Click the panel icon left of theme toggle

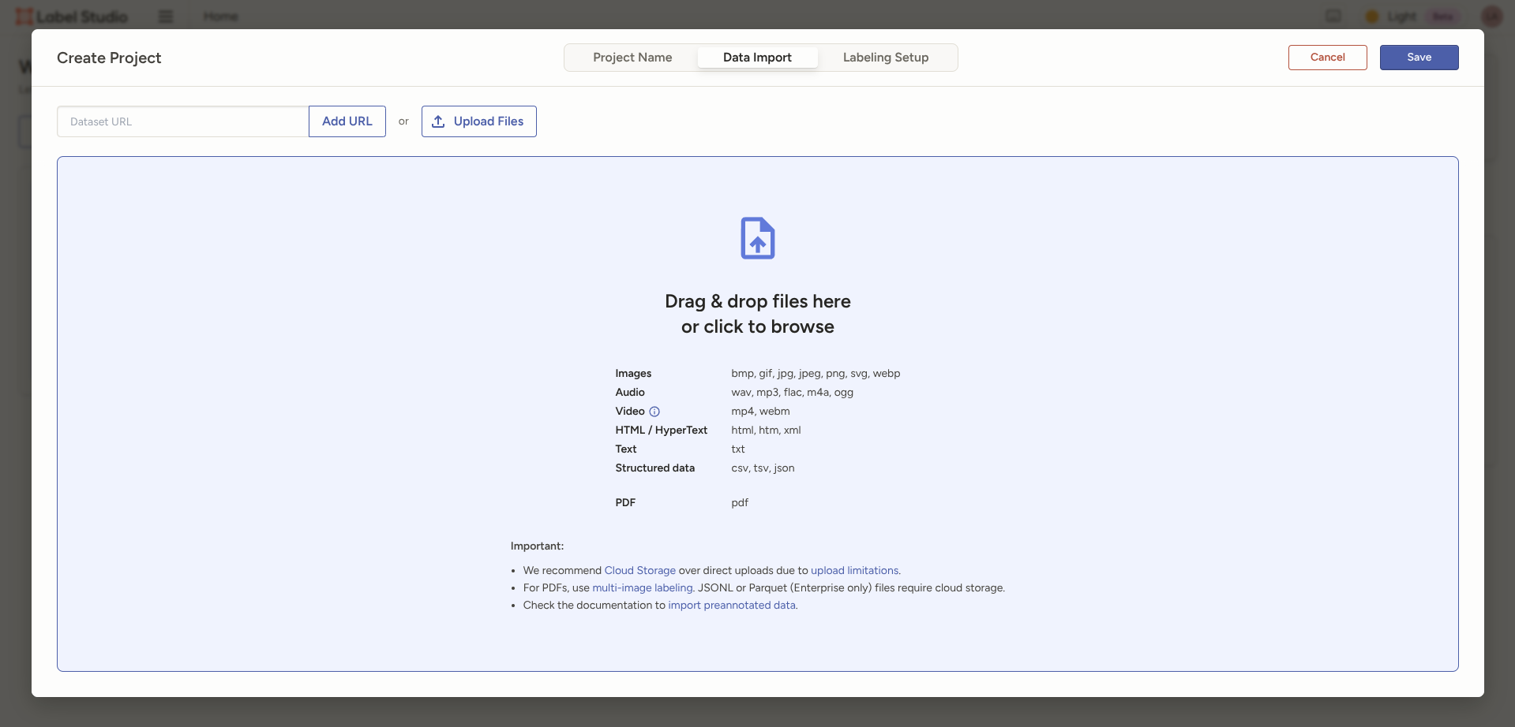pyautogui.click(x=1333, y=17)
